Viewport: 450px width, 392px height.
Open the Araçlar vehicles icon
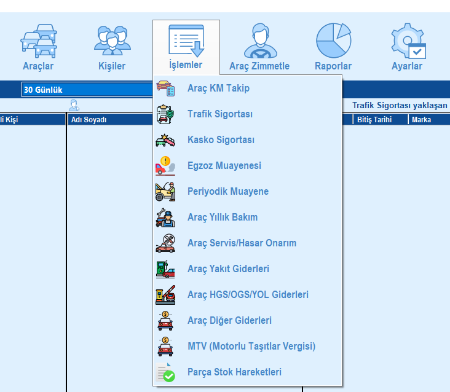tap(38, 42)
